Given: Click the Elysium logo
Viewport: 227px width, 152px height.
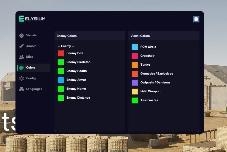Looking at the screenshot, I should 32,19.
